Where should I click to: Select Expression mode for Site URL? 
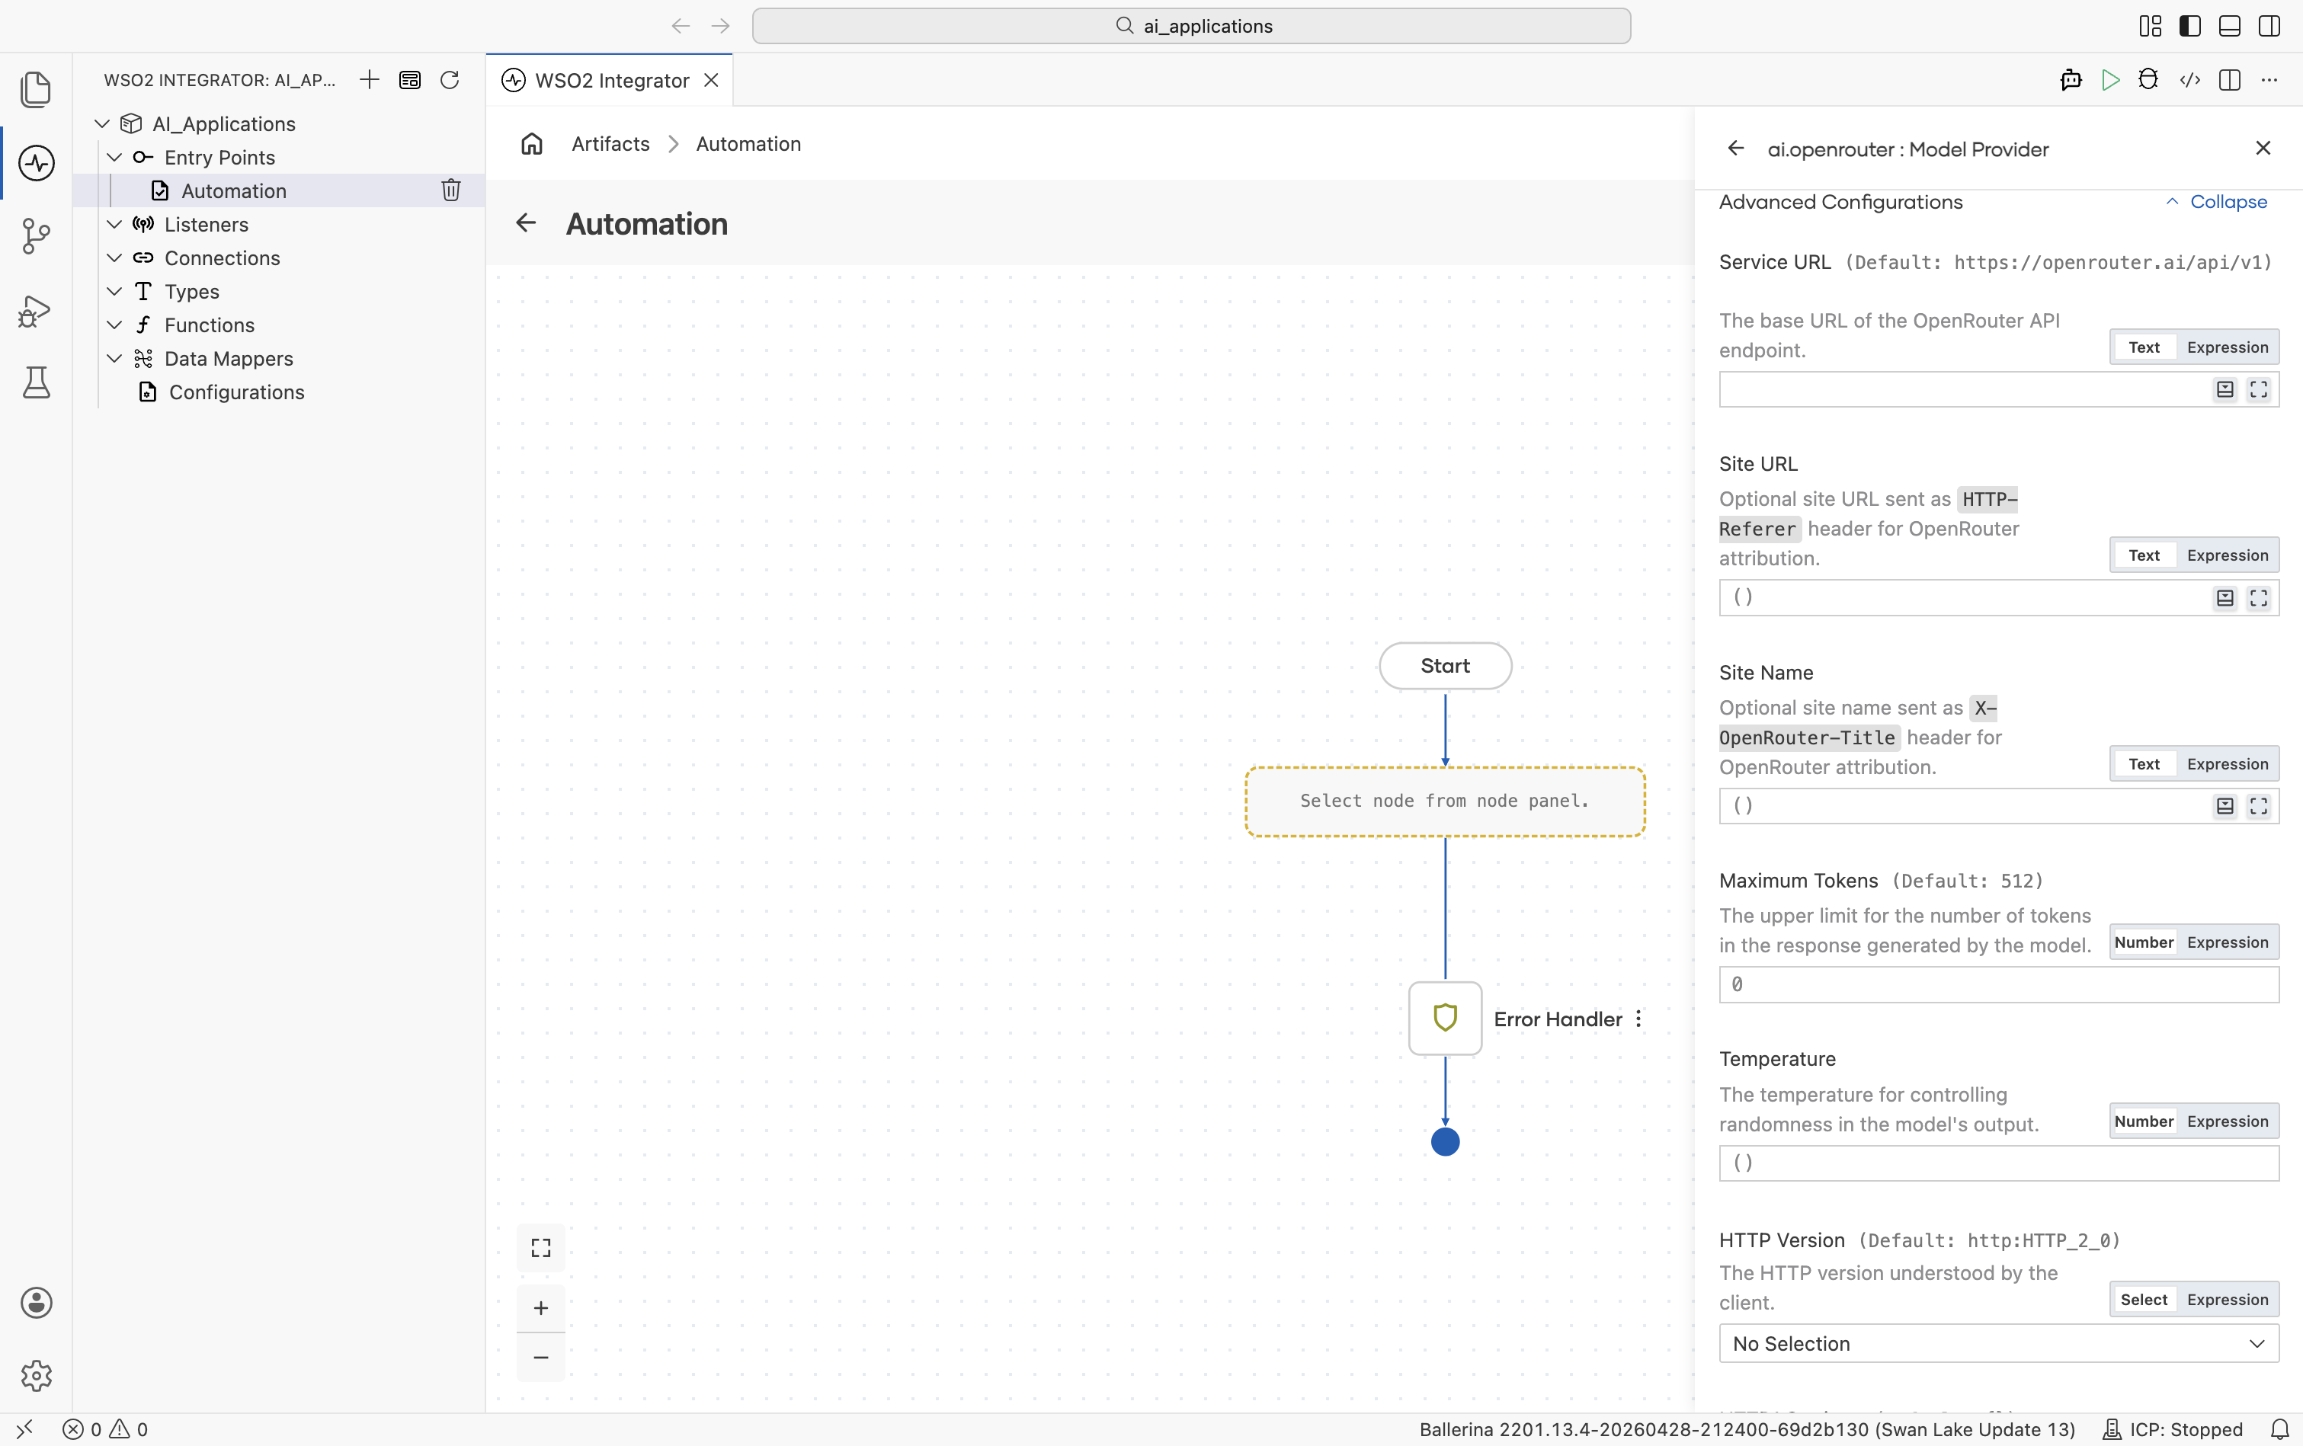pyautogui.click(x=2228, y=555)
